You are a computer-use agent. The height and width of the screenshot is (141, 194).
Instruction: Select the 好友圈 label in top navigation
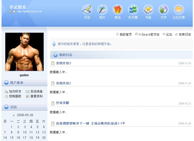[x=133, y=18]
